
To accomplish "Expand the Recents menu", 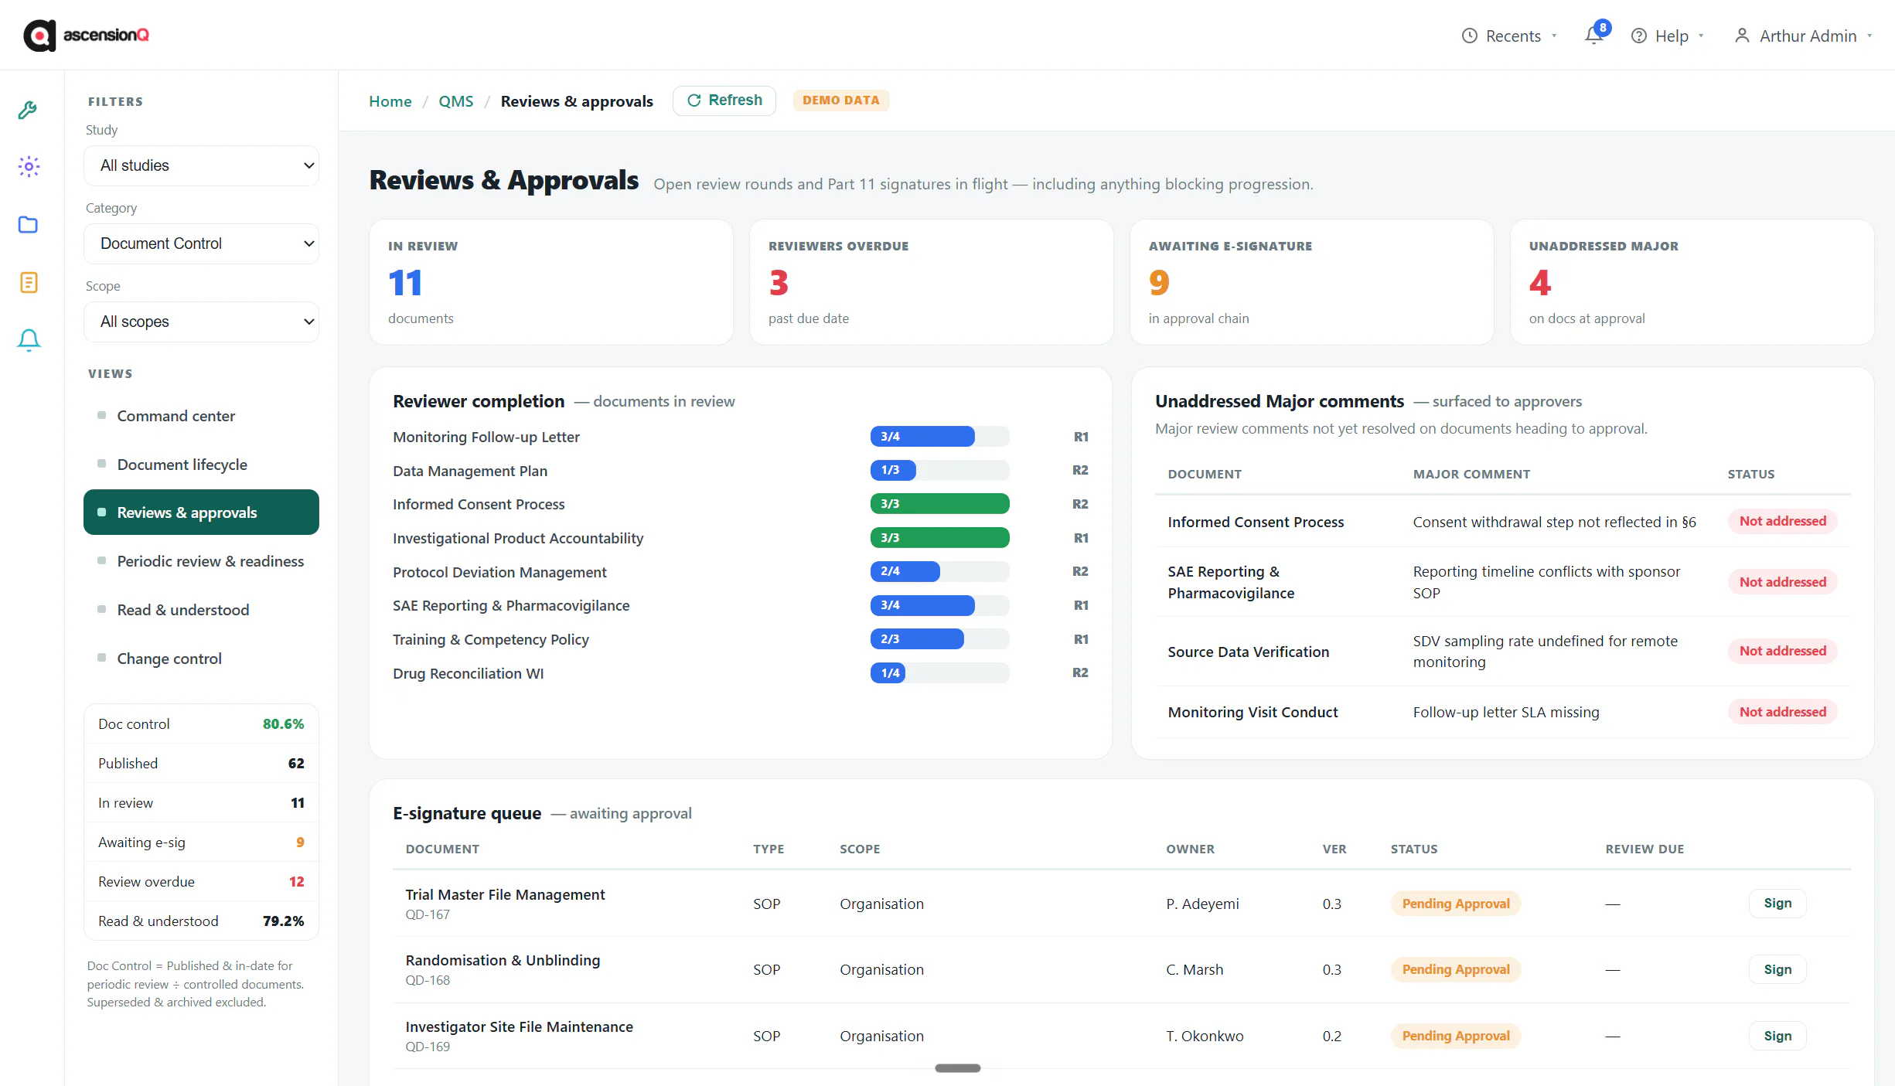I will [1509, 36].
